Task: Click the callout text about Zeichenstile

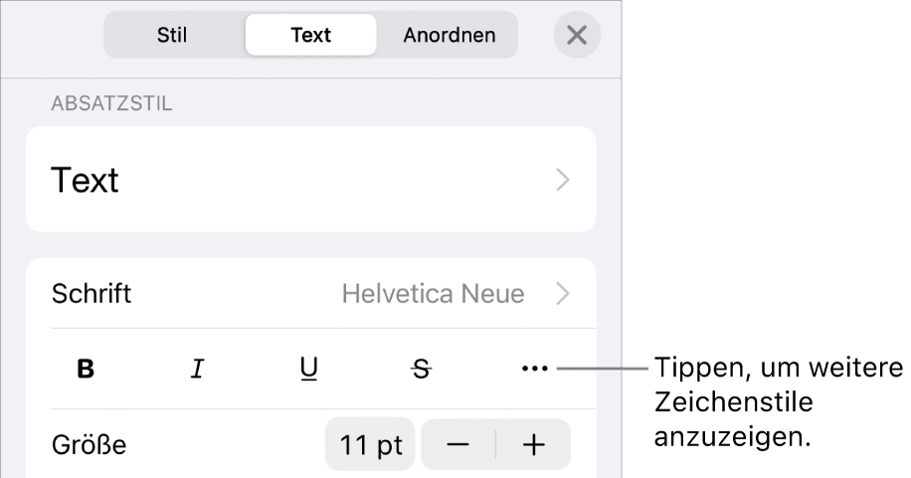Action: point(776,401)
